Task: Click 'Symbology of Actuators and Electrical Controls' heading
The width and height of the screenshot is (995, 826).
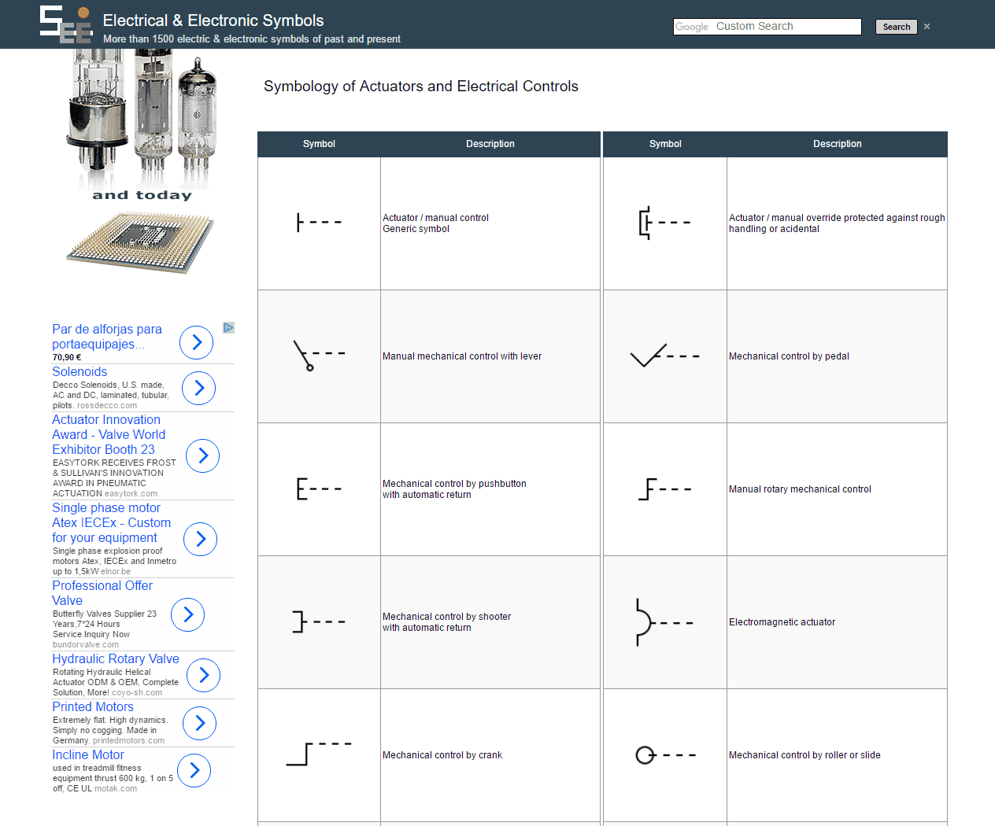Action: (x=421, y=87)
